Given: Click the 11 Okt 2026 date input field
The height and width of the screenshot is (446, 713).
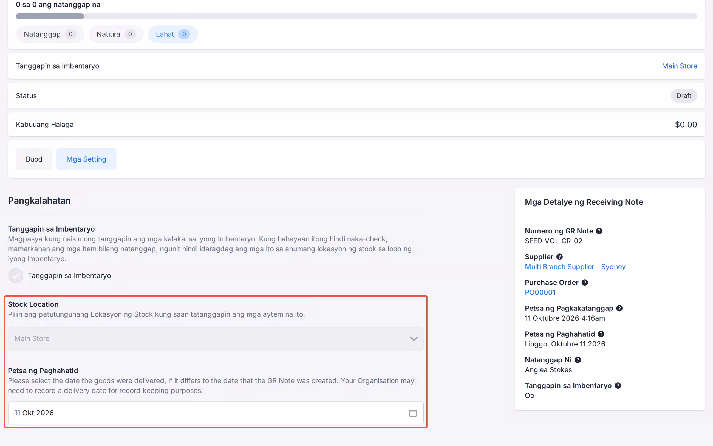Looking at the screenshot, I should click(216, 413).
